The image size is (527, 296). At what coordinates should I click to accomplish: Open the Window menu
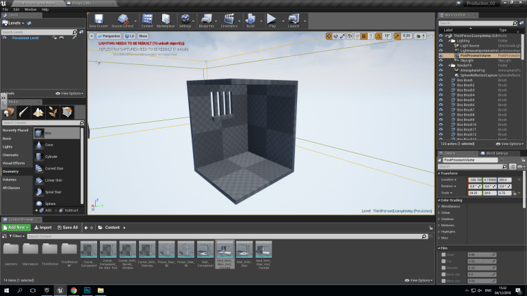29,10
